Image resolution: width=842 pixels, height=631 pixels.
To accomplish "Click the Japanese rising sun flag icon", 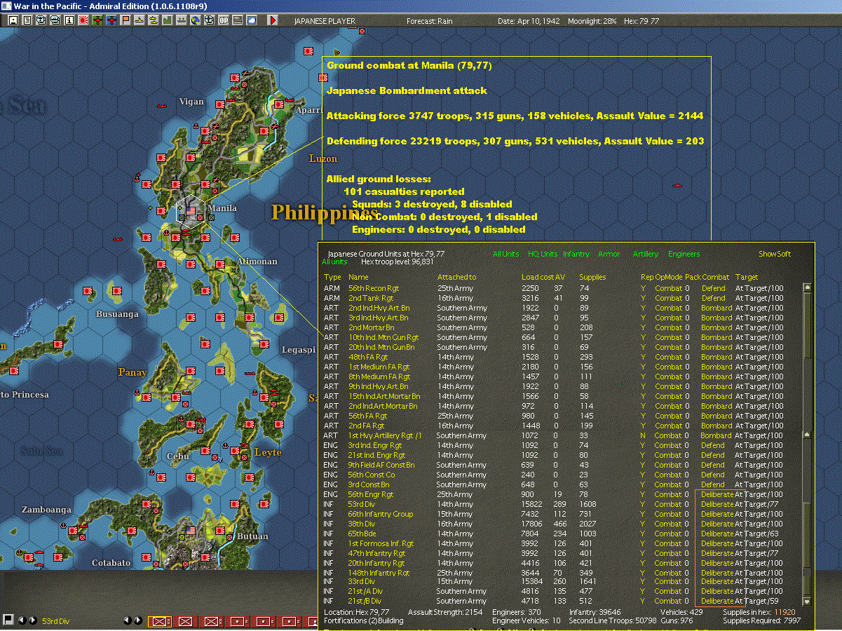I will click(83, 21).
